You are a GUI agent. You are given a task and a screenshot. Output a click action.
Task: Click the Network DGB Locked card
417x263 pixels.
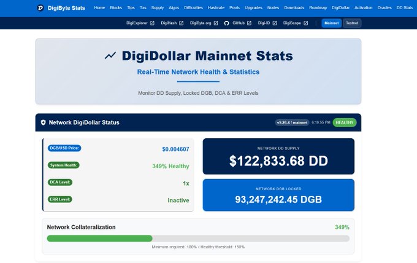click(x=278, y=195)
